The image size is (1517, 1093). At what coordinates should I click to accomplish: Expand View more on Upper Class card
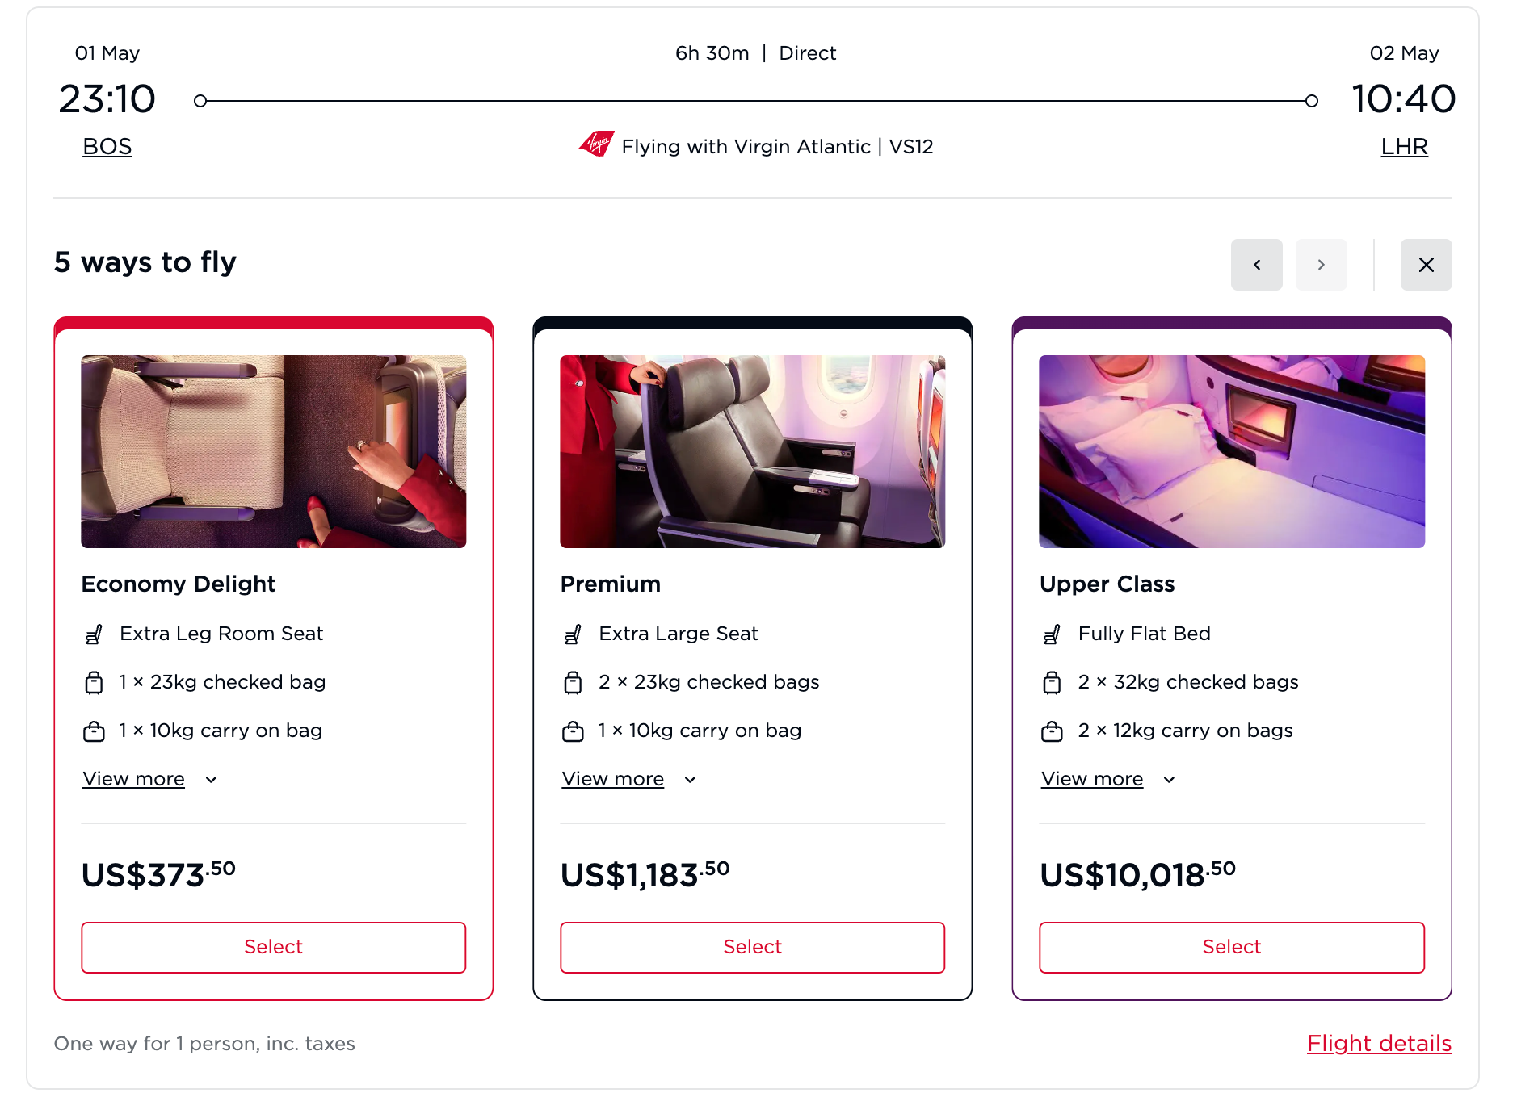(x=1091, y=778)
